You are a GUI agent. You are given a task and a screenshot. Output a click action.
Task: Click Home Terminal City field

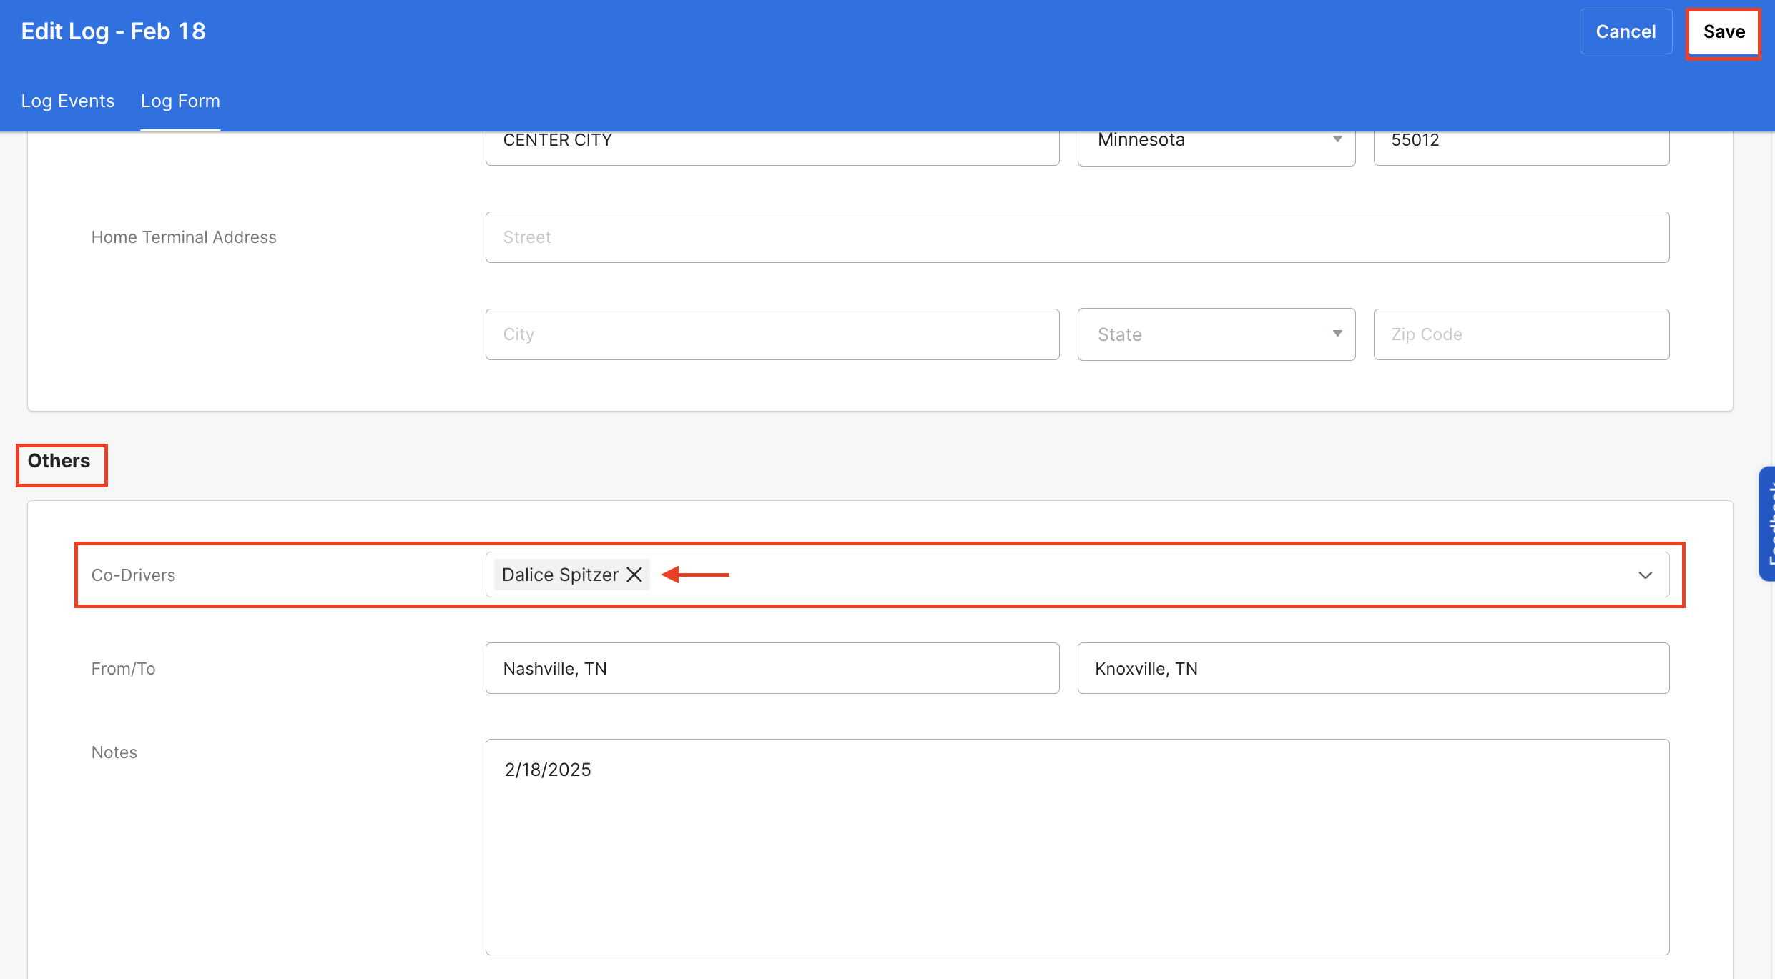pyautogui.click(x=772, y=334)
